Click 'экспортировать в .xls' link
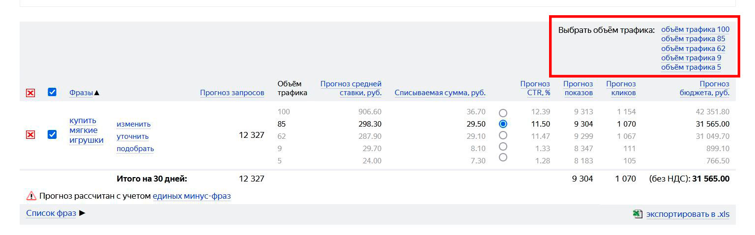Image resolution: width=755 pixels, height=235 pixels. pos(688,214)
